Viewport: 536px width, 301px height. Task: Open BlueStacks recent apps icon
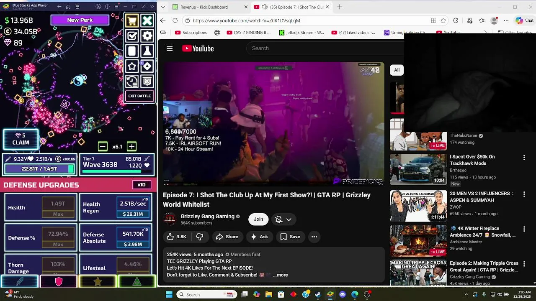point(77,7)
